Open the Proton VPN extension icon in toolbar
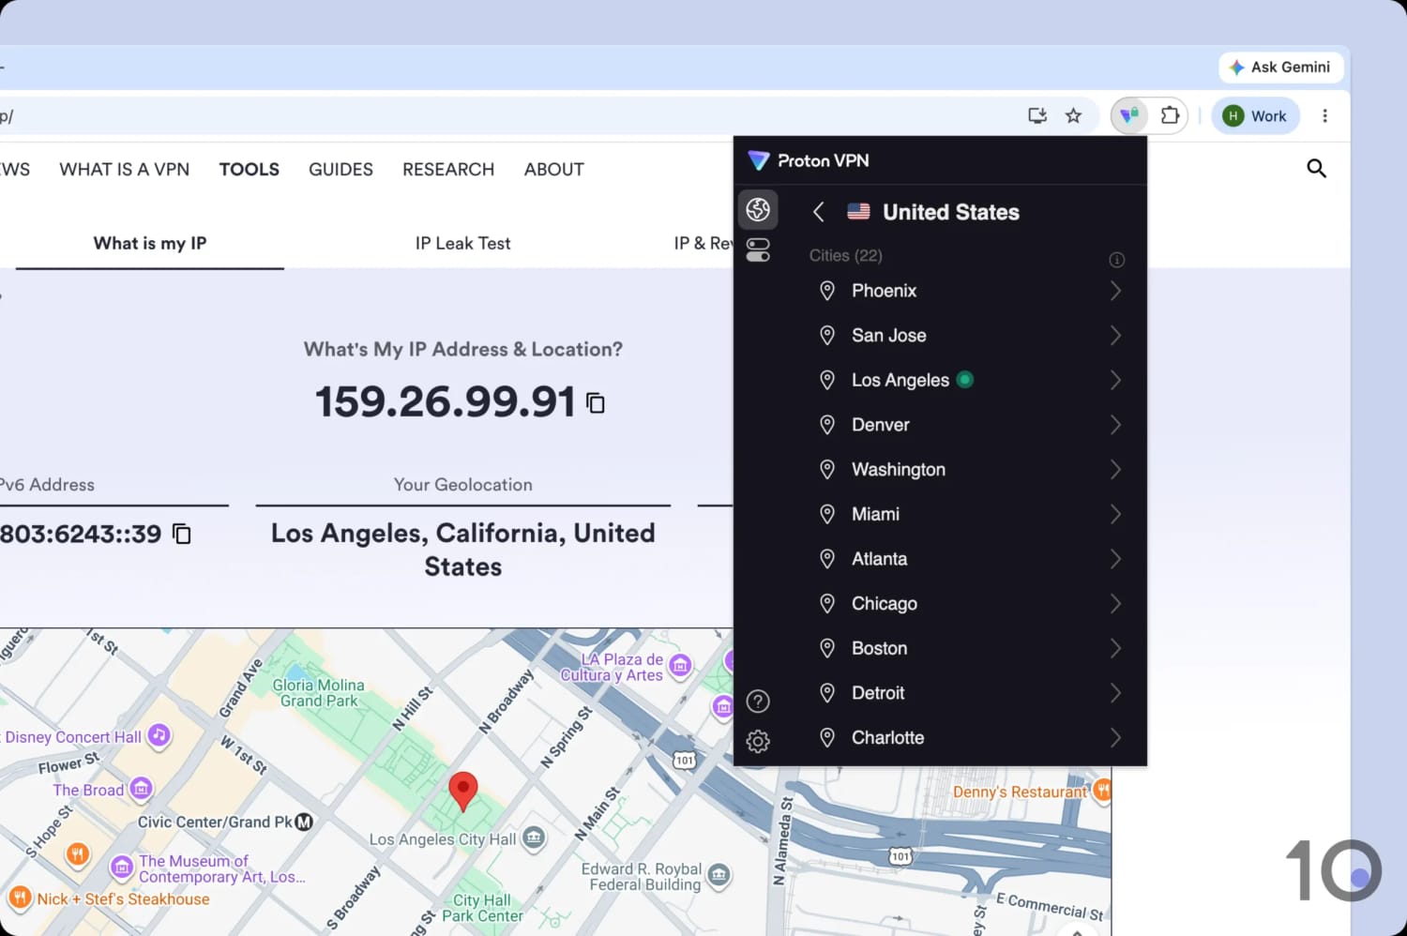 (x=1129, y=115)
